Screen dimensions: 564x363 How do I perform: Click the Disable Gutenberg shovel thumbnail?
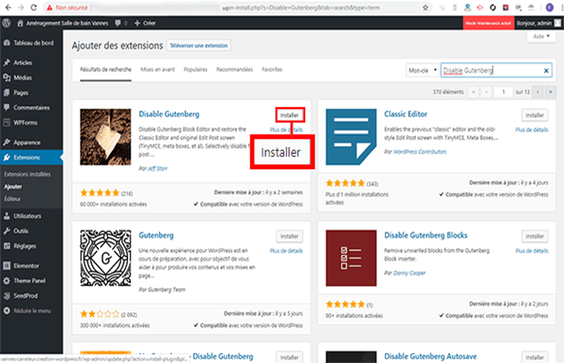click(x=106, y=137)
